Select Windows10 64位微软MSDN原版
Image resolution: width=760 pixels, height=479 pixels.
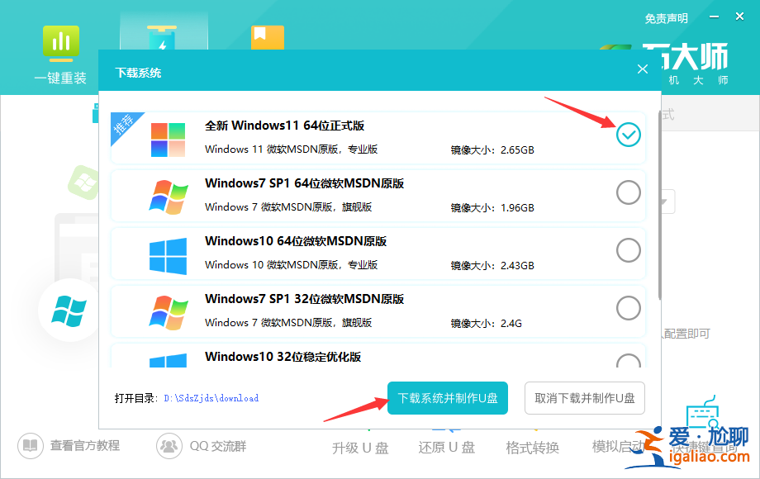coord(628,249)
